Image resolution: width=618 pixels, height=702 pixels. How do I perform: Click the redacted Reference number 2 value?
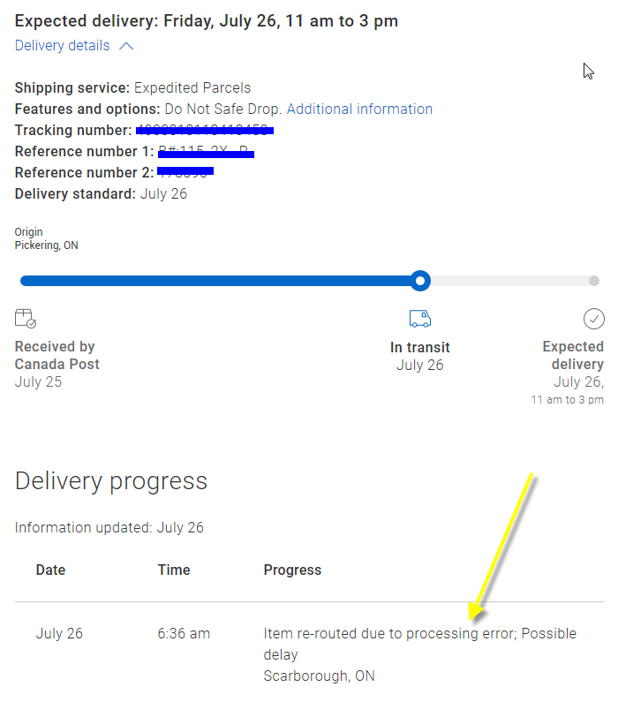(185, 173)
